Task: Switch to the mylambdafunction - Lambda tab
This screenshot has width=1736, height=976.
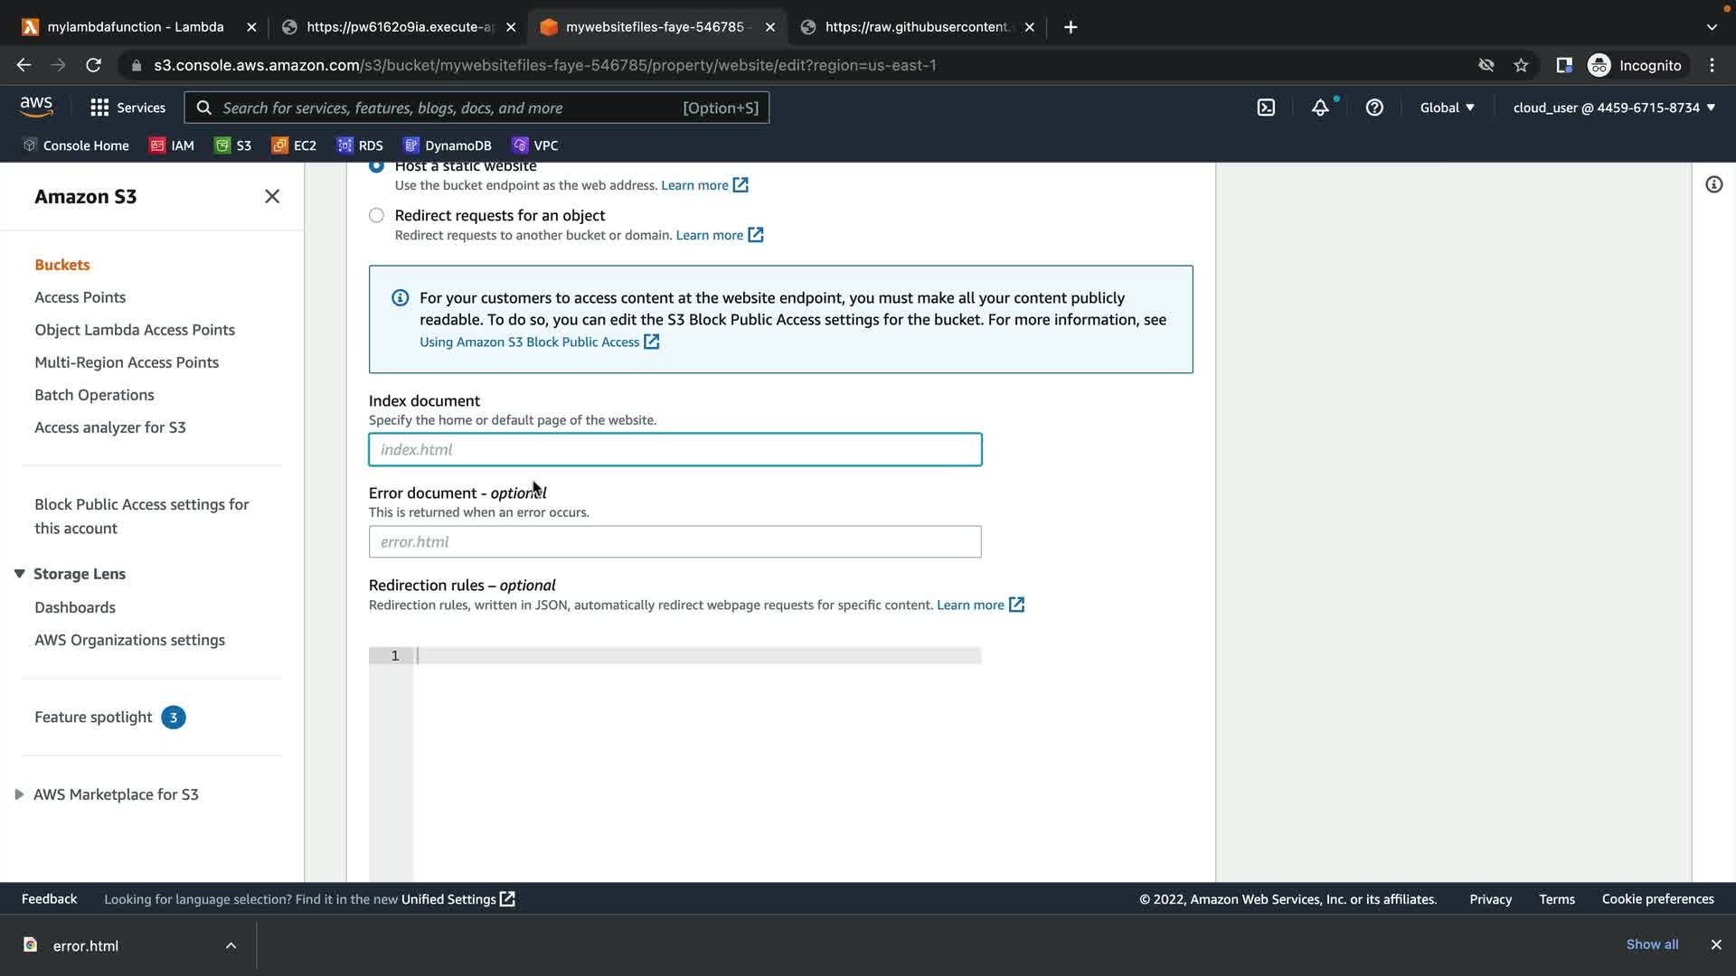Action: (136, 27)
